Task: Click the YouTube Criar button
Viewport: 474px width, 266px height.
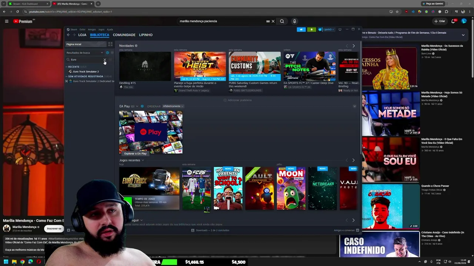Action: pos(440,21)
